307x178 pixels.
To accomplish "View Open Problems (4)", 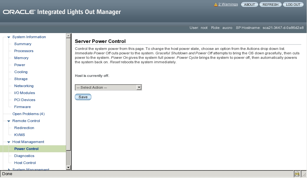I will [x=29, y=114].
